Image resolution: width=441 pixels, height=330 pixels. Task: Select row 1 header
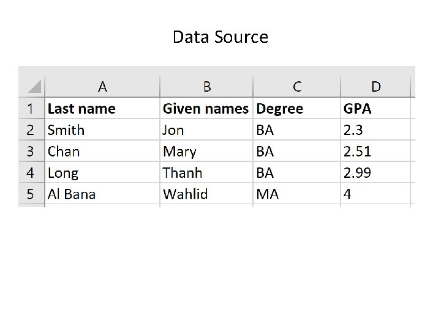pyautogui.click(x=31, y=109)
